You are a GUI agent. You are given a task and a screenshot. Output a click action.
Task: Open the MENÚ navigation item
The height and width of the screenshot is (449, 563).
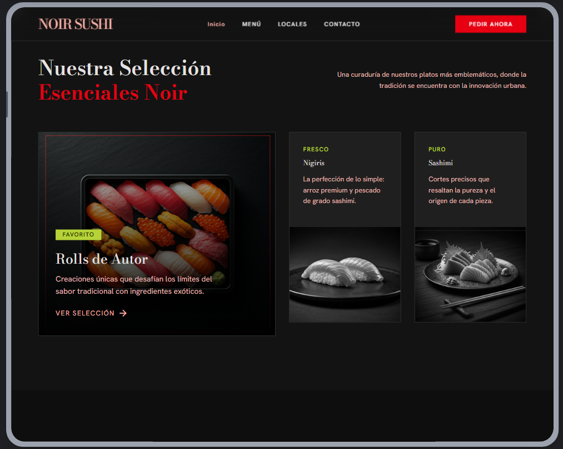[251, 24]
